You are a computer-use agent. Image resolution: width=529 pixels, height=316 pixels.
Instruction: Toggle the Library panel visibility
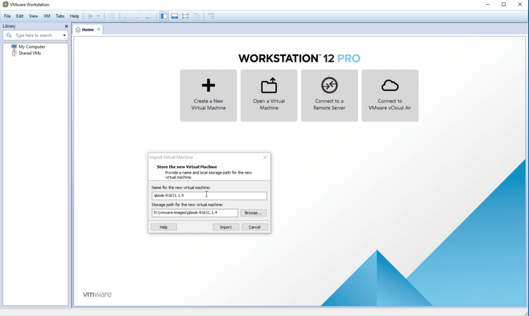pyautogui.click(x=164, y=16)
